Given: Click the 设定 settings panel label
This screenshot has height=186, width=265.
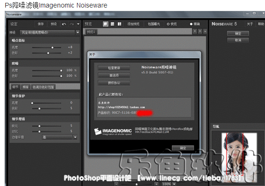Looking at the screenshot, I should click(14, 24).
